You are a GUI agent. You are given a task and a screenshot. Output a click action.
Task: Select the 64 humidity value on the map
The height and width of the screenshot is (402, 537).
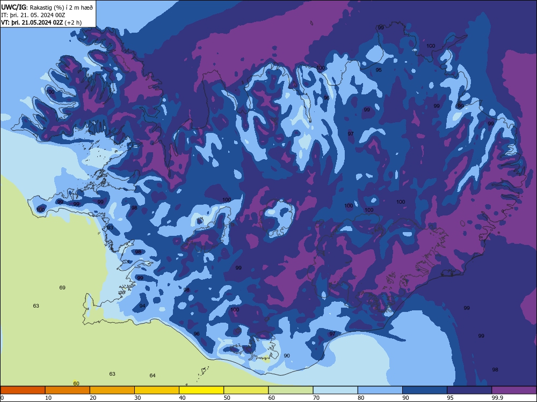[x=153, y=375]
